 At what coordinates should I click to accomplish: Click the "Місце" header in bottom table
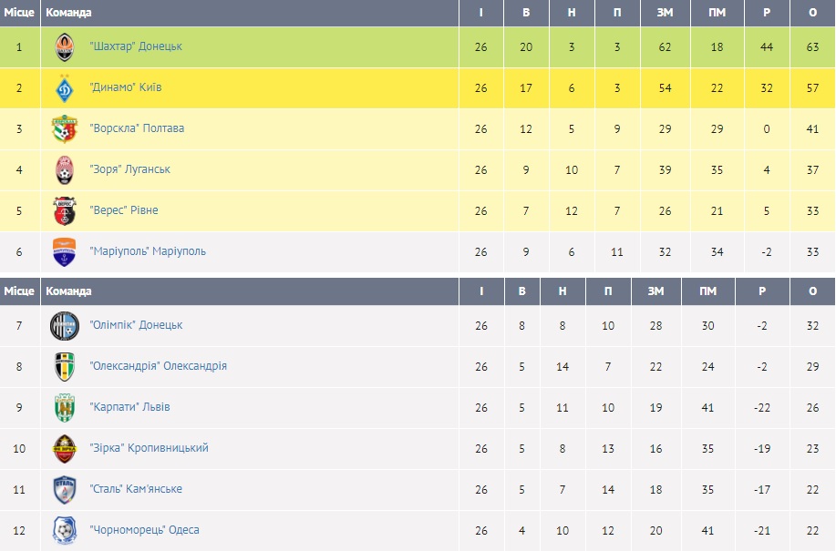click(x=19, y=291)
